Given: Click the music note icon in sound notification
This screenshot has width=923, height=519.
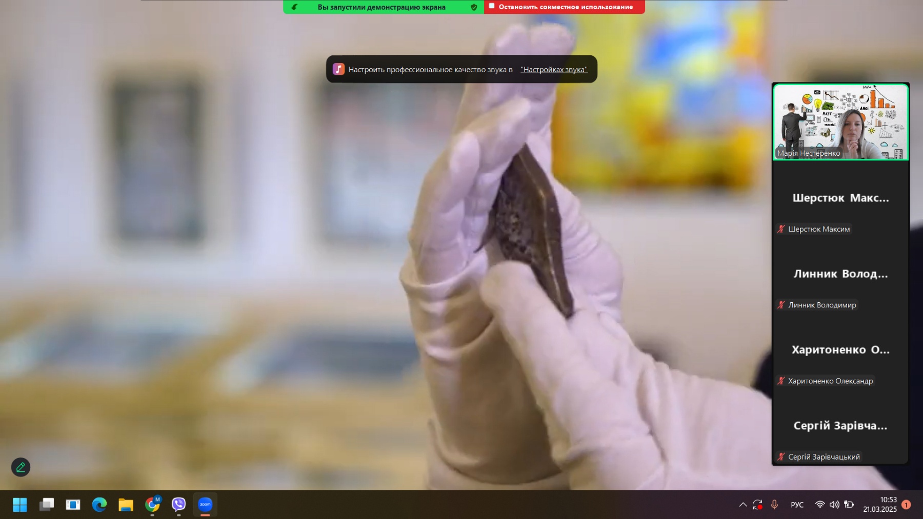Looking at the screenshot, I should (x=338, y=69).
